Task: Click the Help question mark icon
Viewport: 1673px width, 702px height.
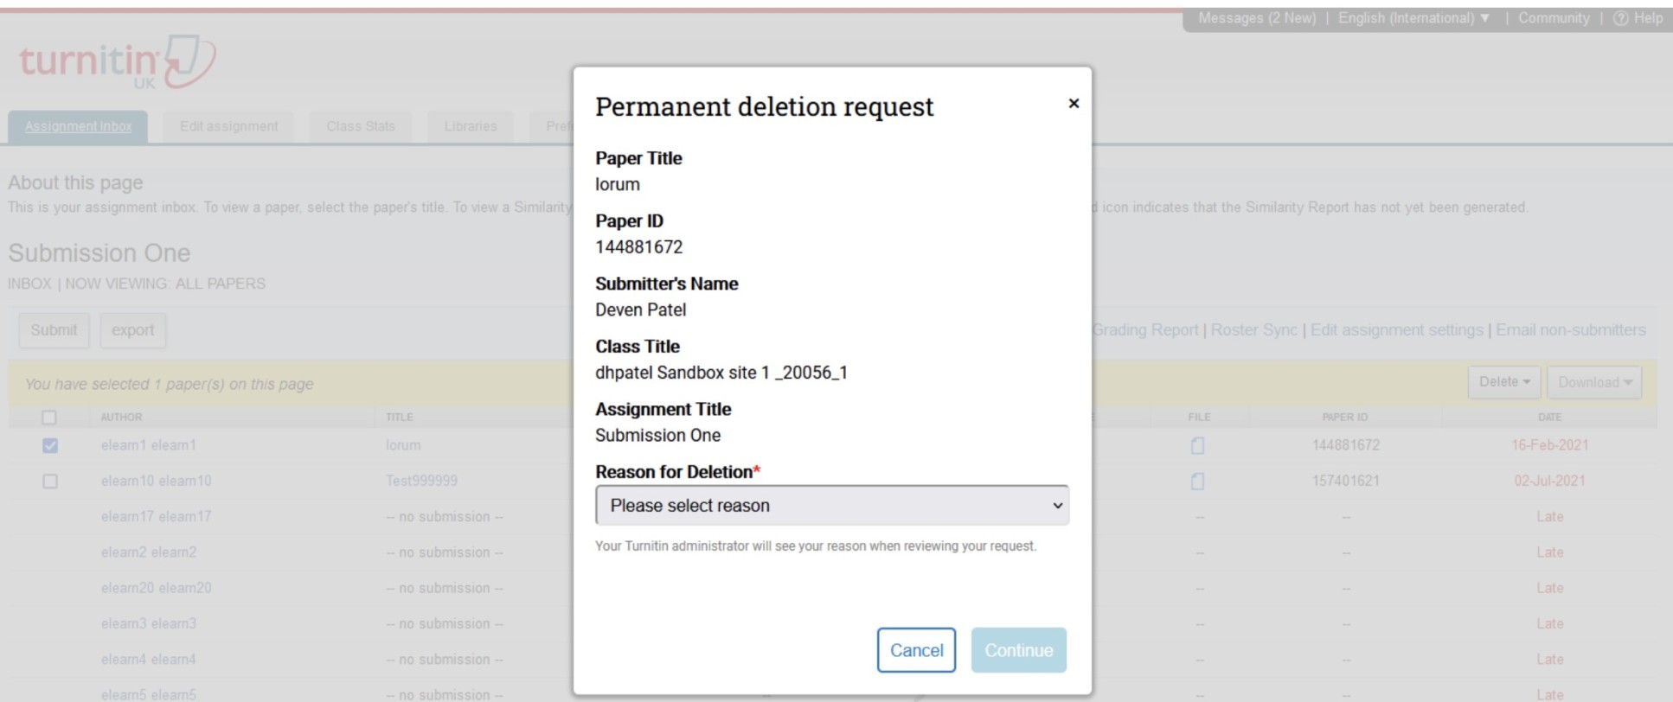Action: coord(1620,18)
